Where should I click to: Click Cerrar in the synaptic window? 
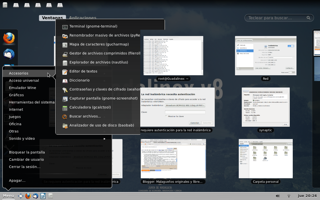[x=285, y=124]
